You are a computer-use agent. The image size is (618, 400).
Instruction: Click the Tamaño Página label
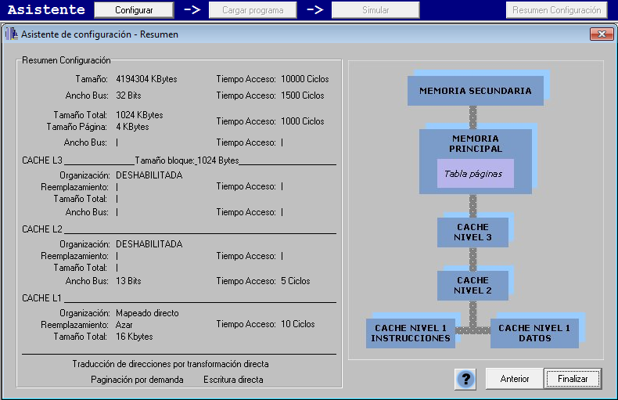point(77,127)
